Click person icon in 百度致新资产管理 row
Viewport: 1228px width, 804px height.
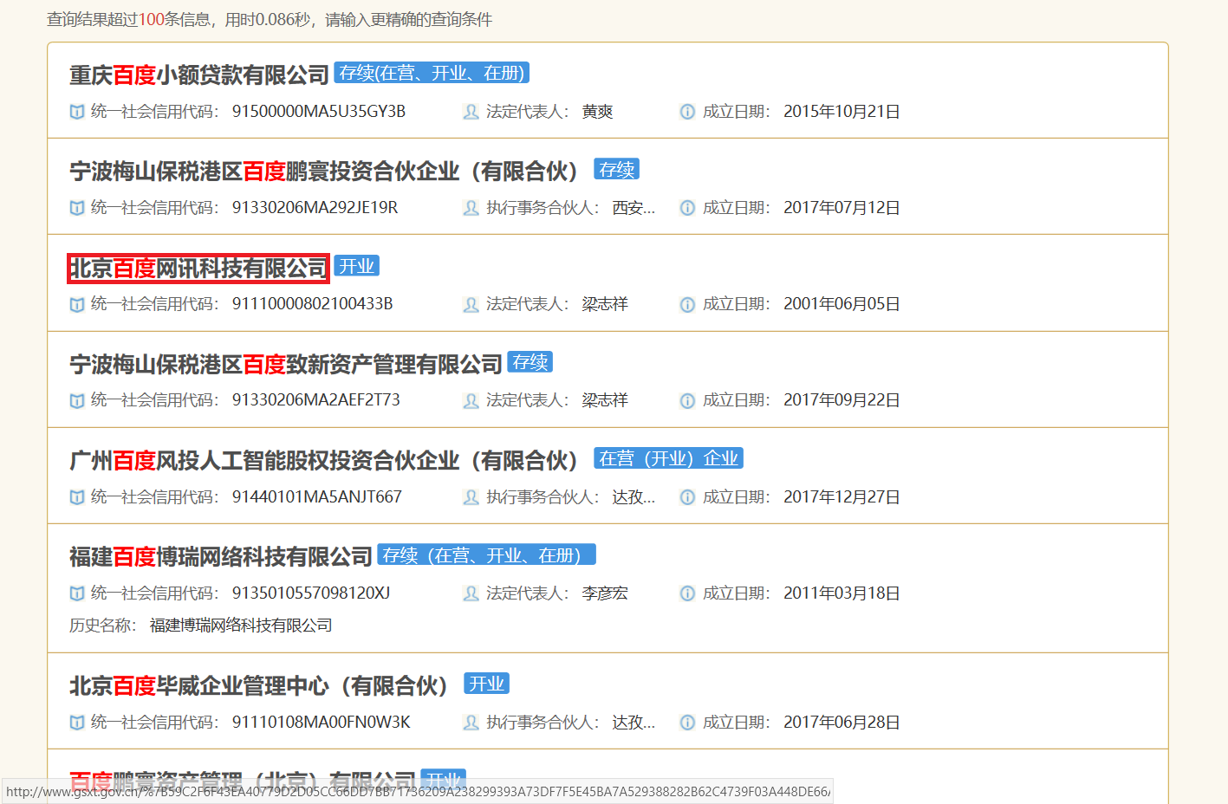(471, 400)
